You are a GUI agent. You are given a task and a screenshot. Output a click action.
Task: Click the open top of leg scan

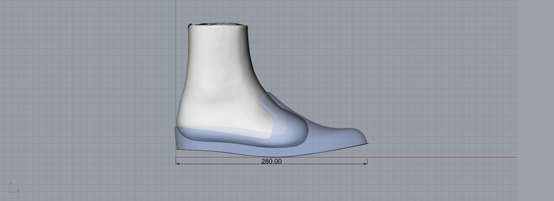pos(218,24)
